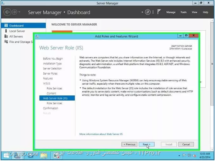Viewport: 215px width, 161px height.
Task: Click the Server Manager back arrow
Action: (x=7, y=12)
